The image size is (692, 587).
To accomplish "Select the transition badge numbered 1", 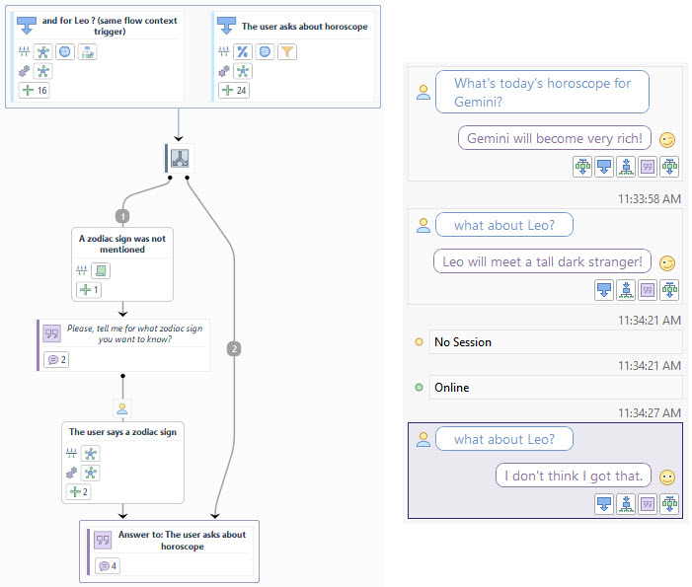I will (122, 215).
